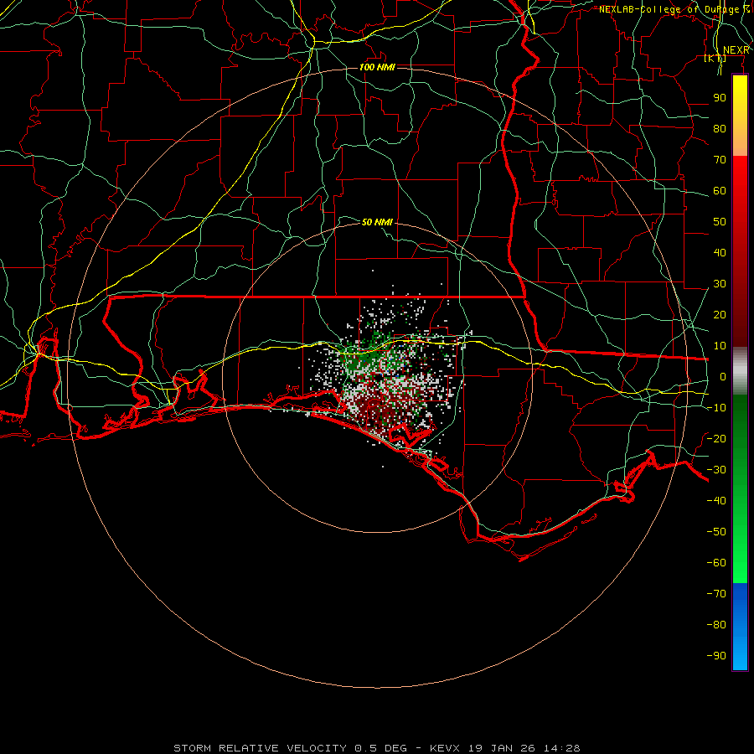
Task: Click the KEVX station identifier in caption
Action: (445, 748)
